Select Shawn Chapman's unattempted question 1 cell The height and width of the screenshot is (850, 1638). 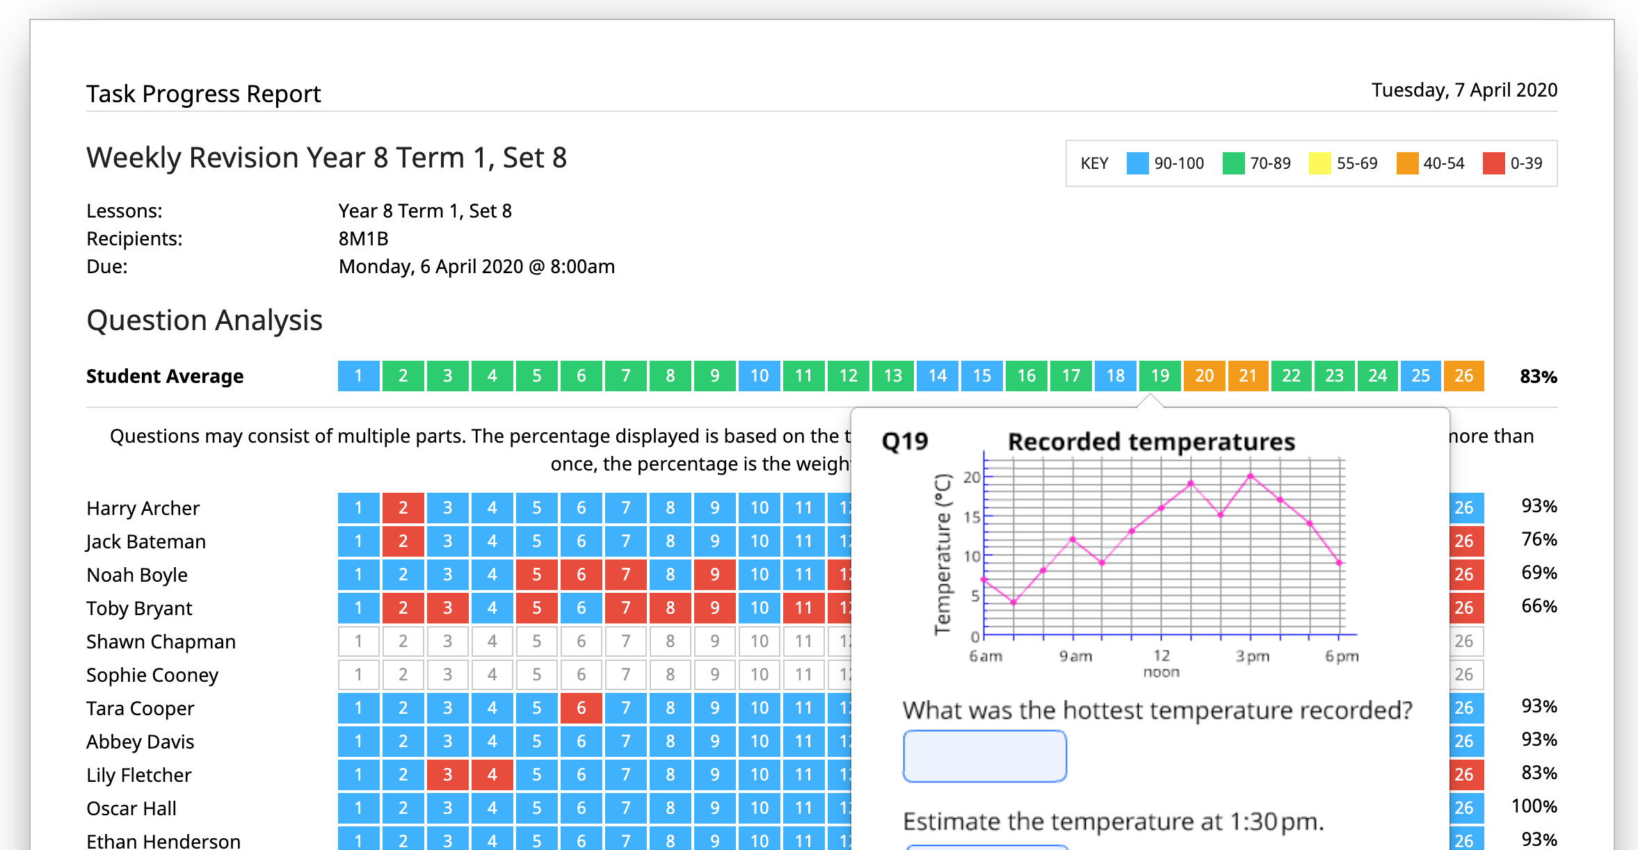point(358,641)
